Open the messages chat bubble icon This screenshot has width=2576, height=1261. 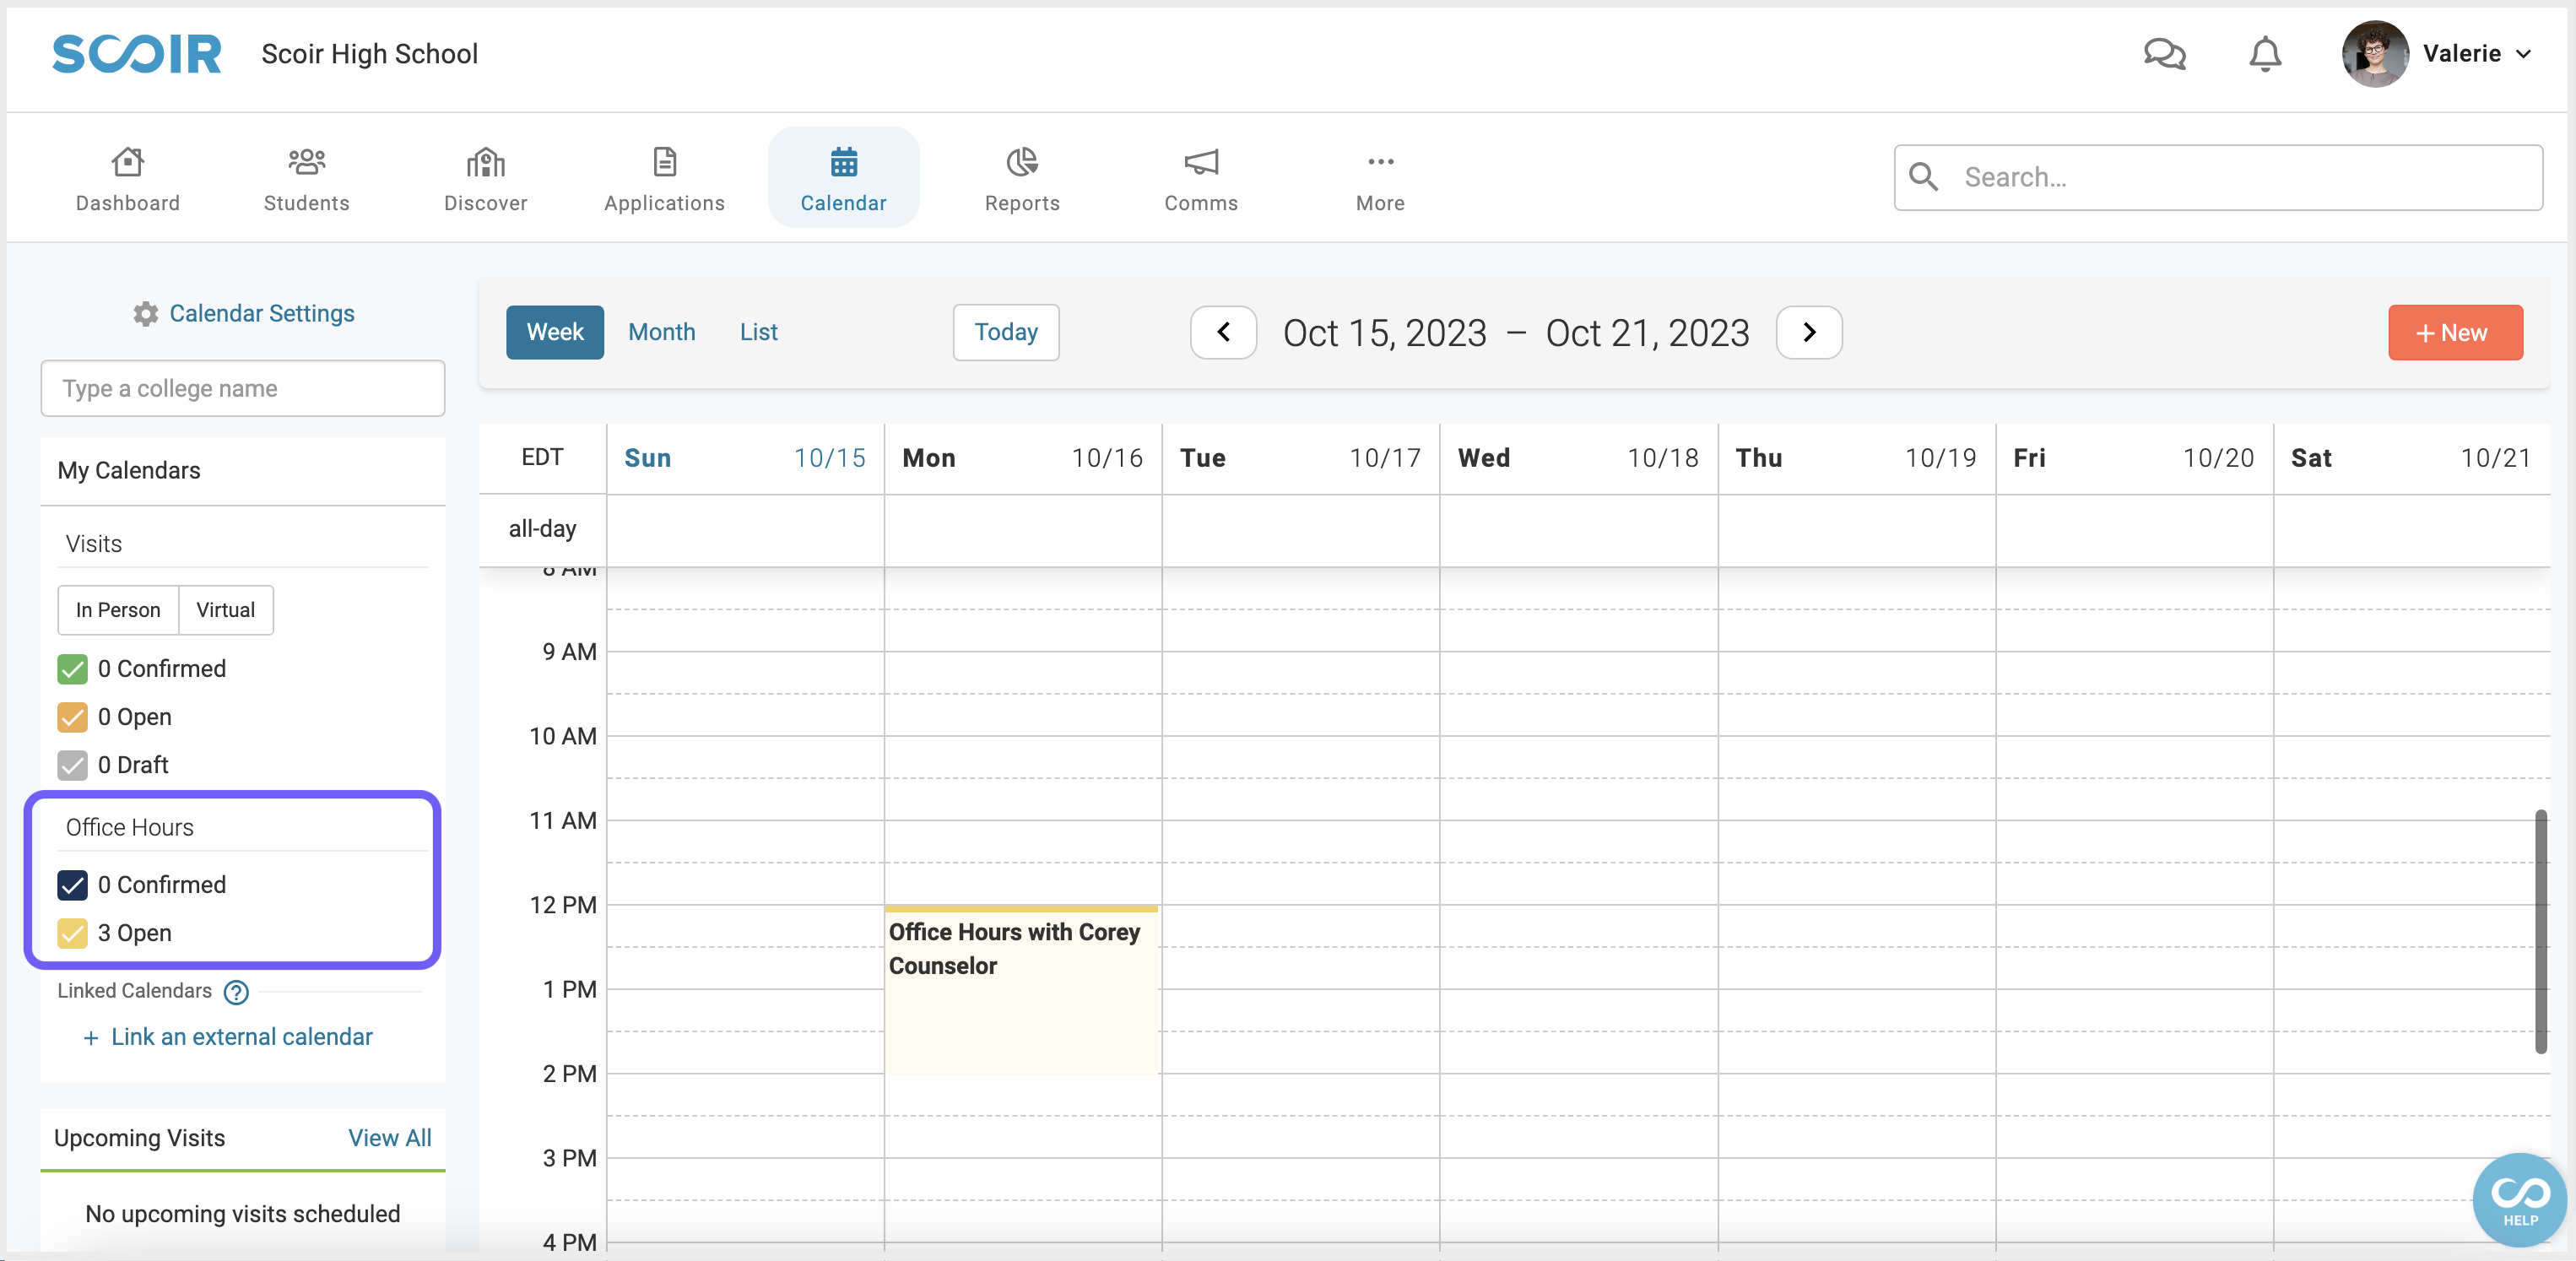coord(2164,54)
